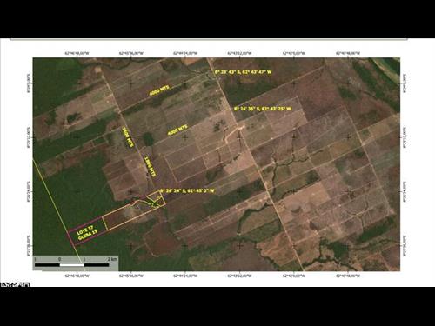The width and height of the screenshot is (435, 326).
Task: Click the black-and-white map scale bar
Action: tap(72, 265)
